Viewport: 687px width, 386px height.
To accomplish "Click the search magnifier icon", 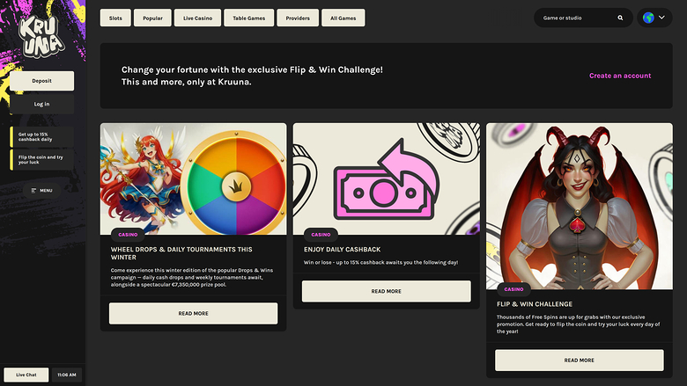I will coord(620,18).
